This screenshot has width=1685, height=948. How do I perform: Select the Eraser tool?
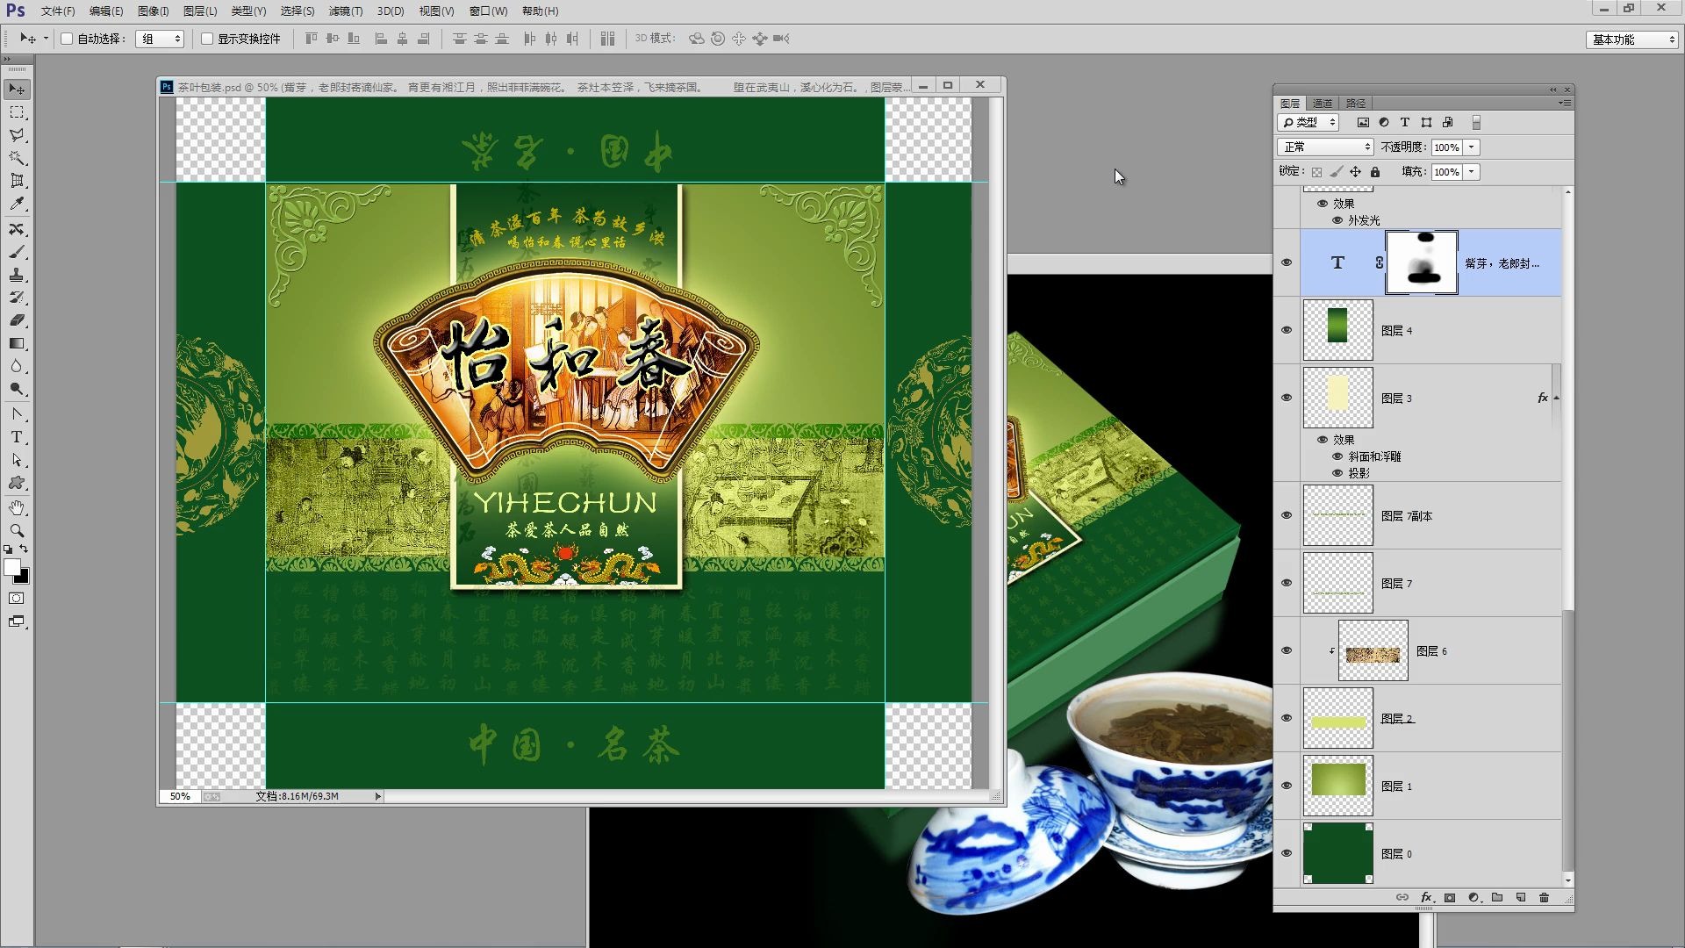pos(17,320)
